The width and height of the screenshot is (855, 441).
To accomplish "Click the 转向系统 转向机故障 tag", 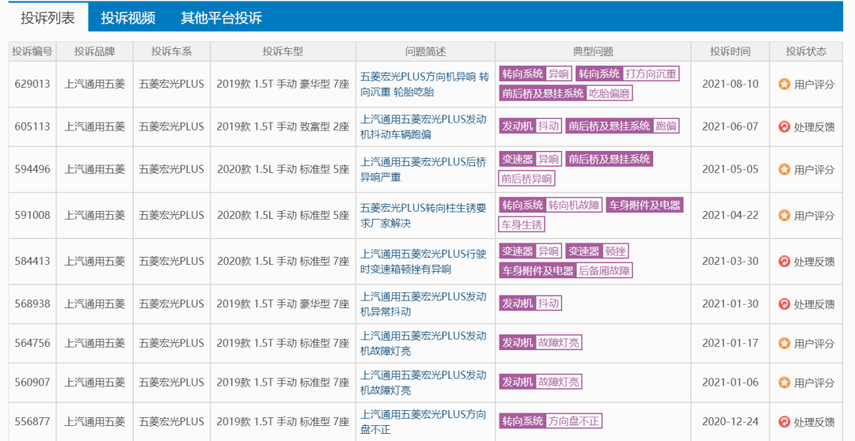I will coord(551,205).
